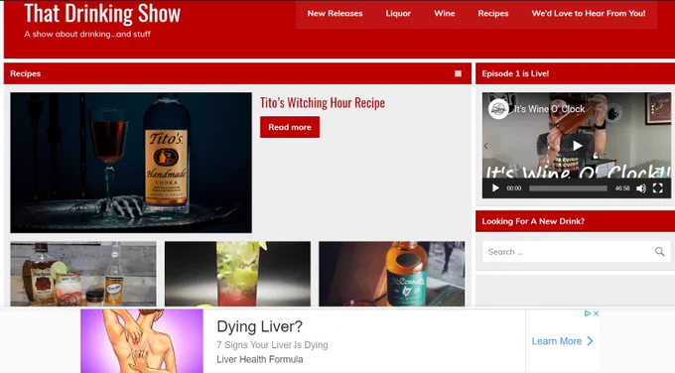
Task: Go to the Liquor menu item
Action: tap(398, 13)
